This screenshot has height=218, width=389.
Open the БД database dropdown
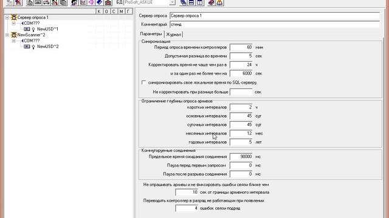pyautogui.click(x=172, y=2)
